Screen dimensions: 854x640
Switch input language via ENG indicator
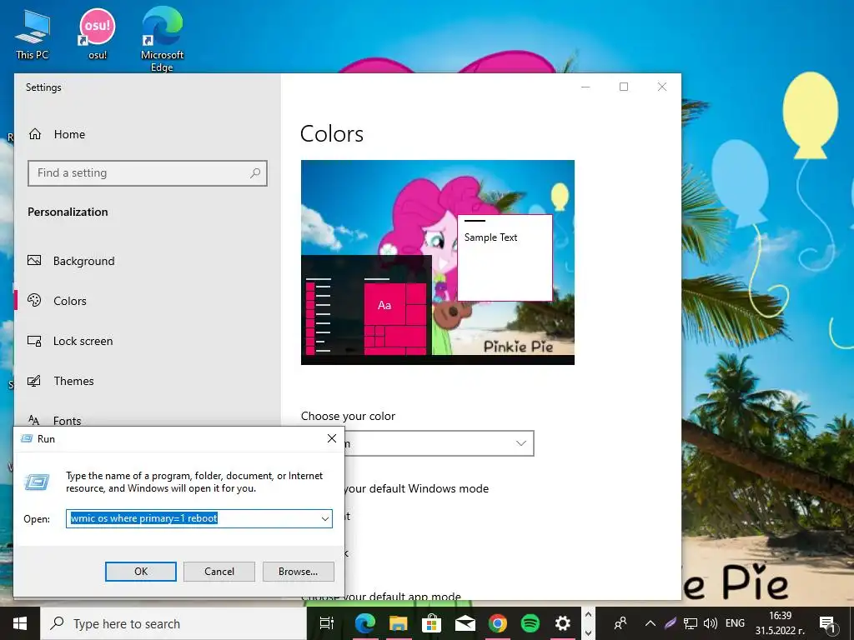(735, 623)
